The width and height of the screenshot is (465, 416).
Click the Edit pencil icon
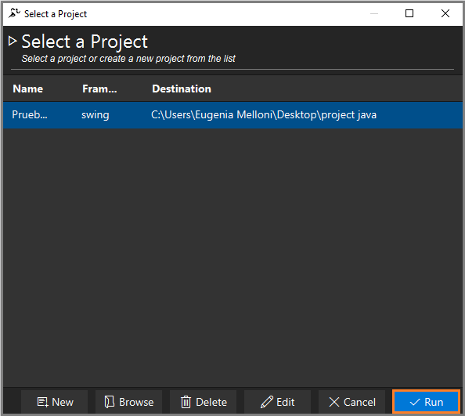click(x=267, y=402)
